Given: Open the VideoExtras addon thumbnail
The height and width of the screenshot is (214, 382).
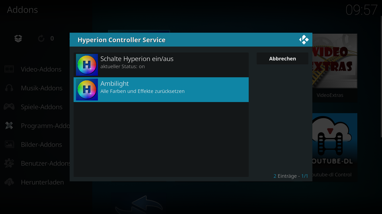Looking at the screenshot, I should point(335,61).
